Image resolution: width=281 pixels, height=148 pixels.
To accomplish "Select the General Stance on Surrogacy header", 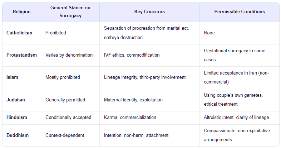I will pyautogui.click(x=70, y=12).
